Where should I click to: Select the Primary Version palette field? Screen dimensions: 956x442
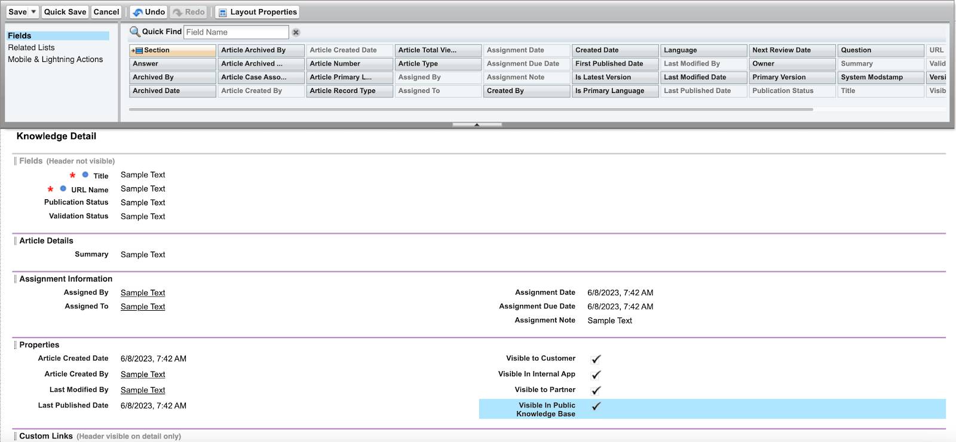point(792,78)
